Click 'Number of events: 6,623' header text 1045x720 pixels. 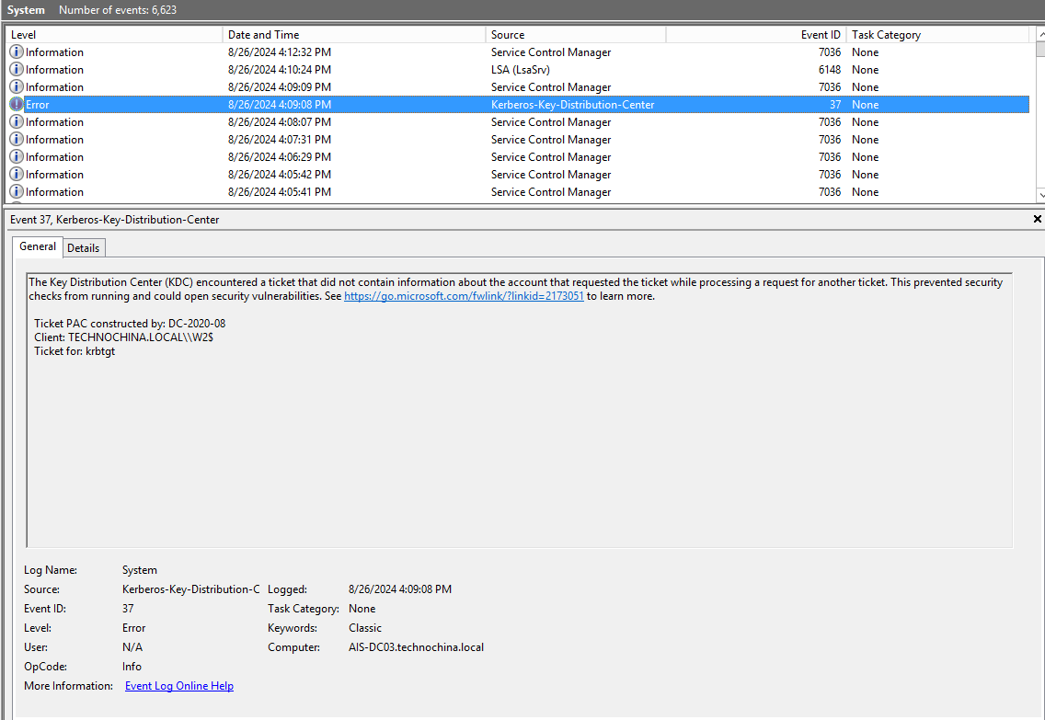[118, 10]
